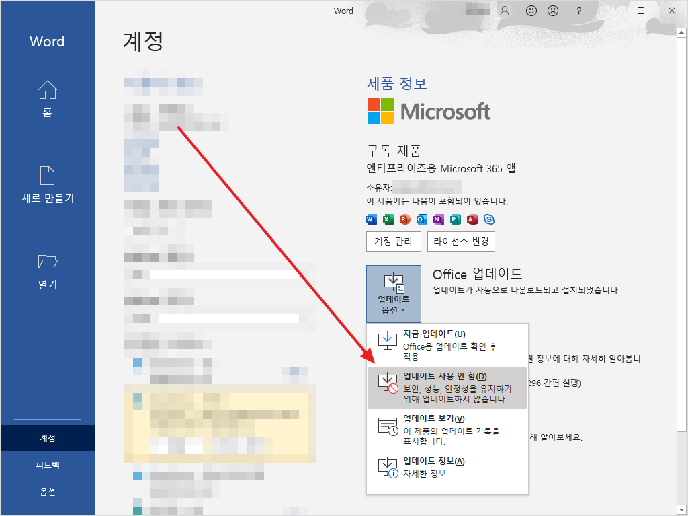The image size is (688, 516).
Task: Choose 업데이트 보기 menu item
Action: [x=447, y=430]
